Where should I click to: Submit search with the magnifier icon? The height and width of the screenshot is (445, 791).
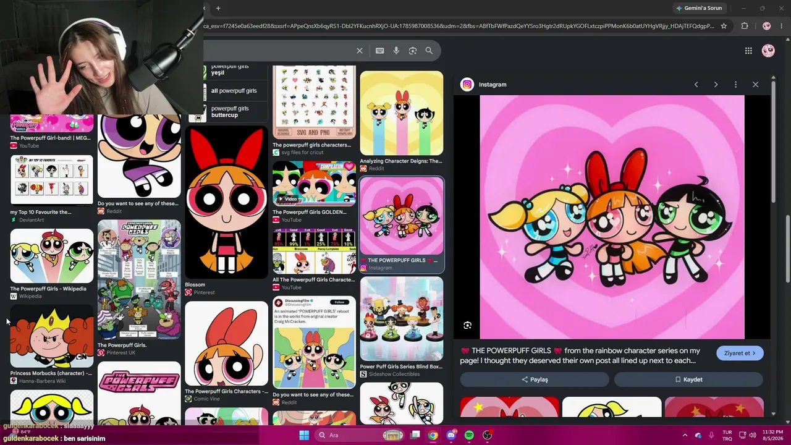click(429, 51)
